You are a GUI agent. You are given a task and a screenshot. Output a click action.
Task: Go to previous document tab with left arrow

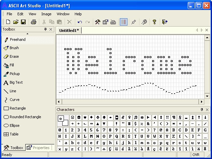(x=197, y=30)
